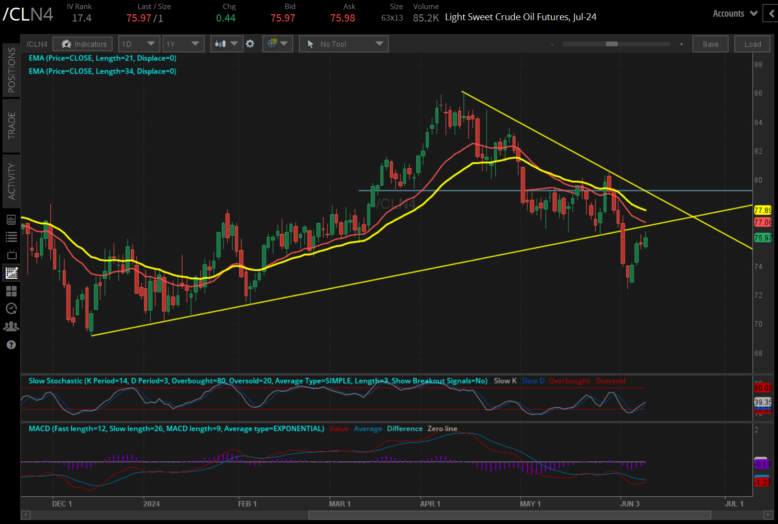Click the chart zoom slider handle
The height and width of the screenshot is (524, 778).
click(611, 44)
